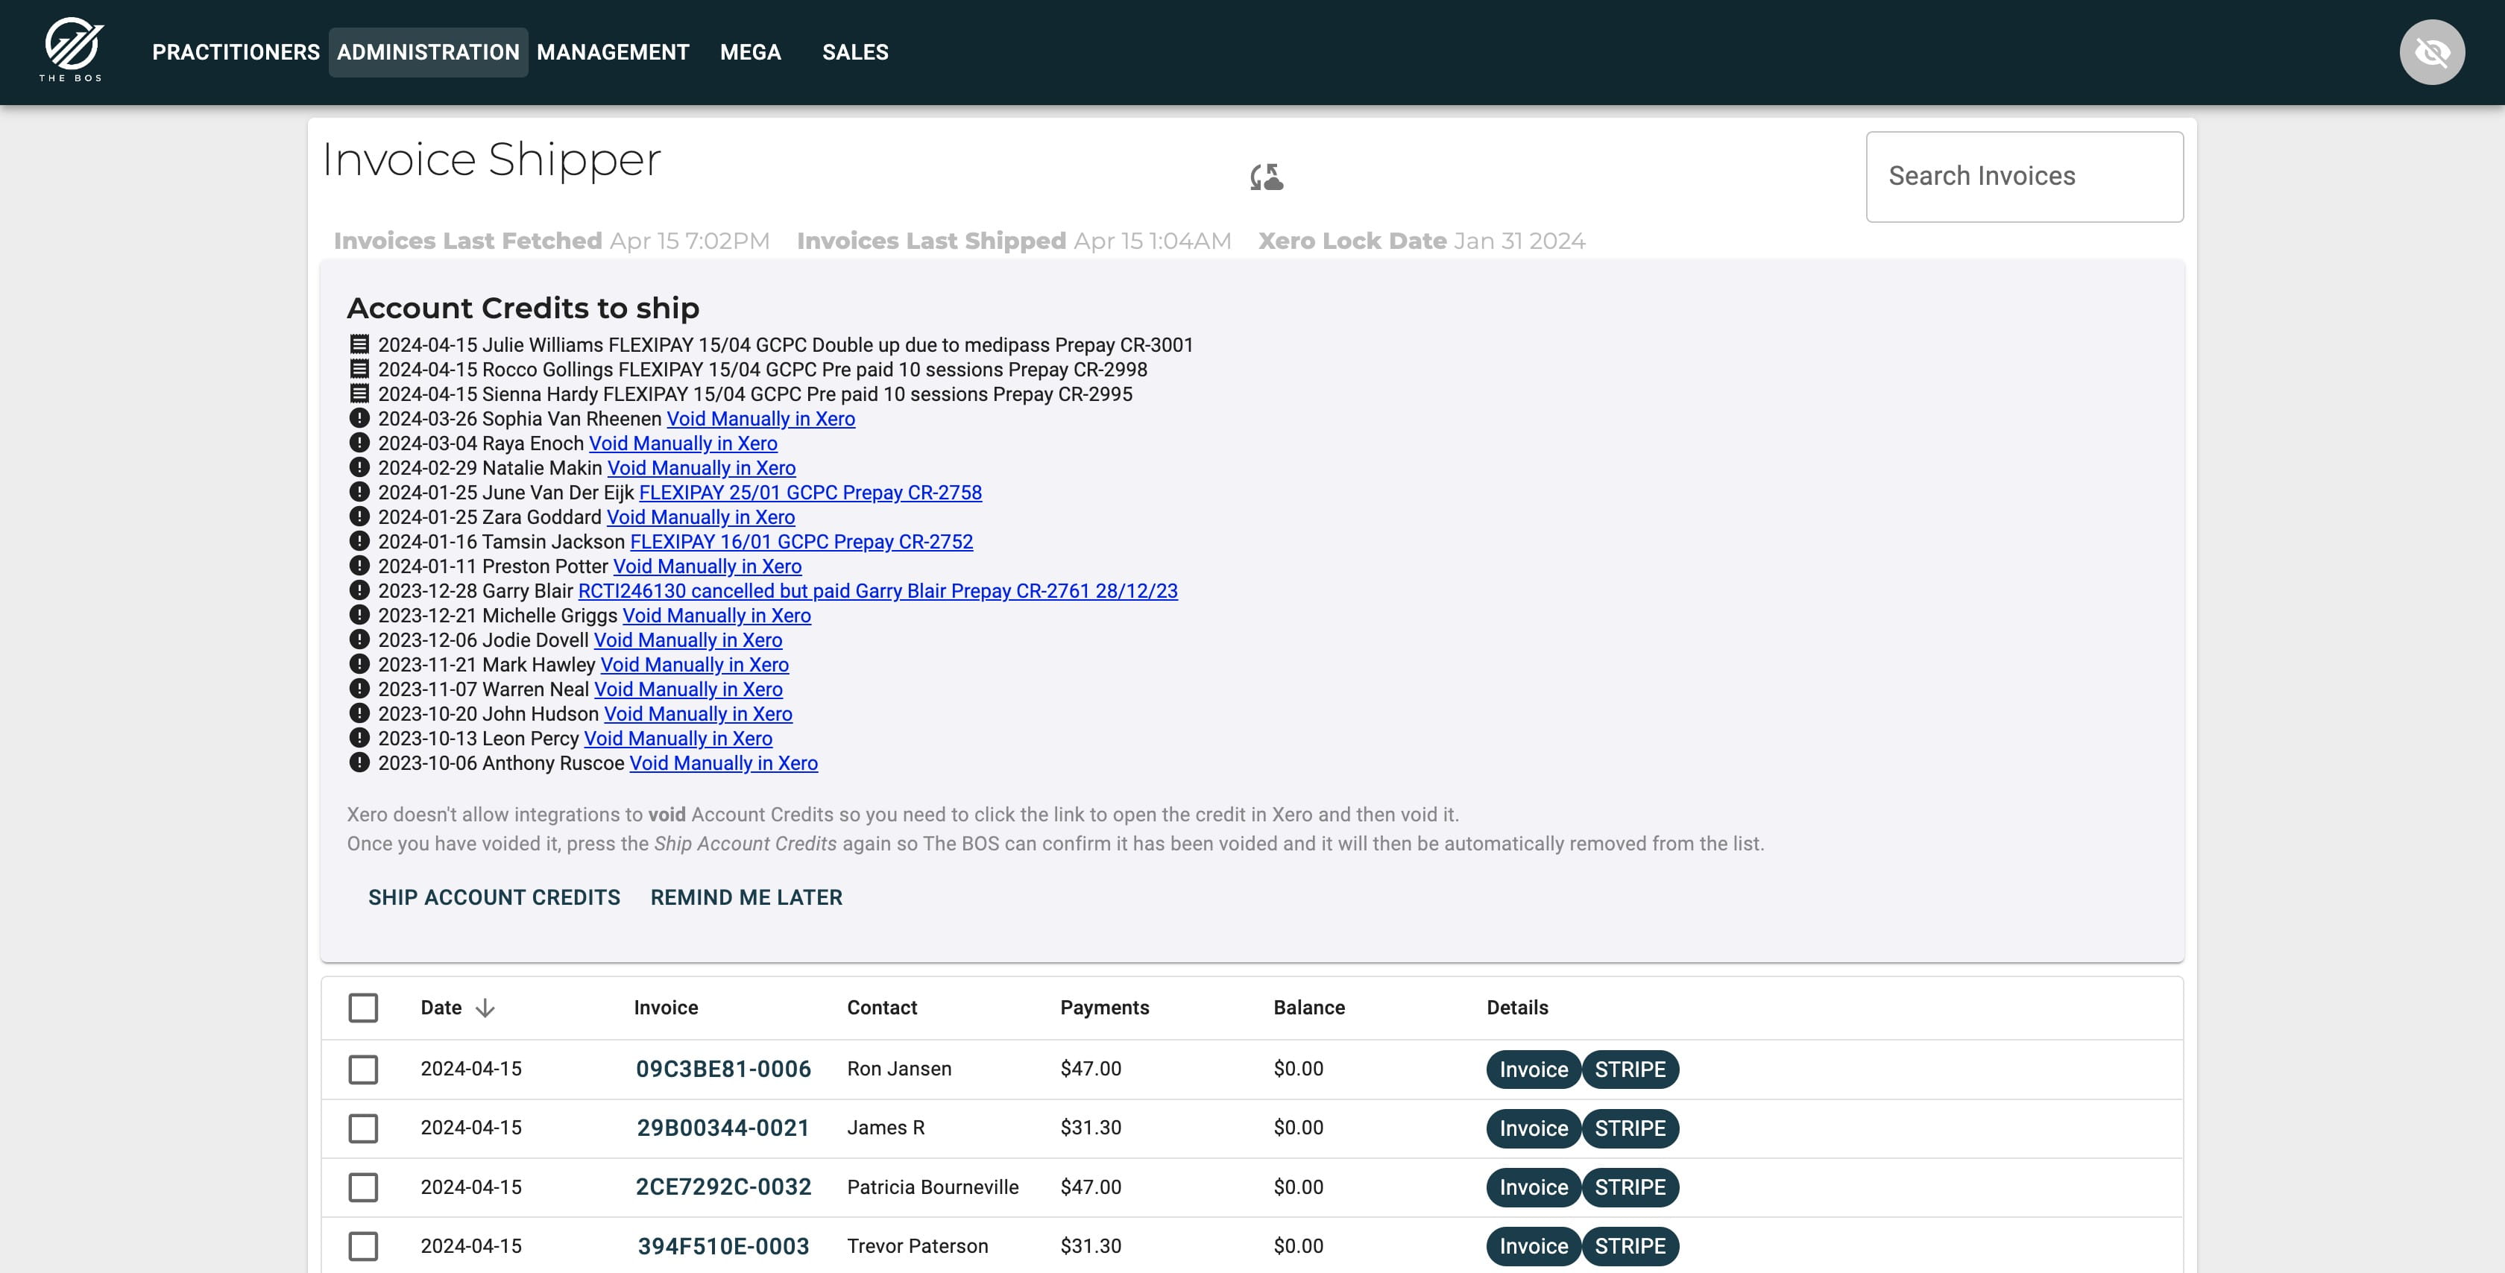Click the warning icon beside Sophia Van Rheenen
This screenshot has height=1273, width=2505.
[x=359, y=418]
